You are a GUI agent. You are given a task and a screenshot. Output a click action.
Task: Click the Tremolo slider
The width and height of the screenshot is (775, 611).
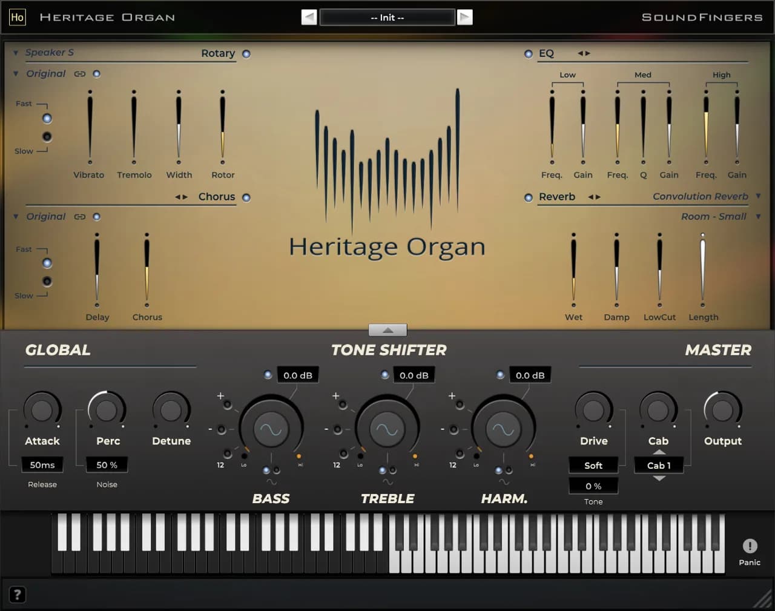(134, 127)
